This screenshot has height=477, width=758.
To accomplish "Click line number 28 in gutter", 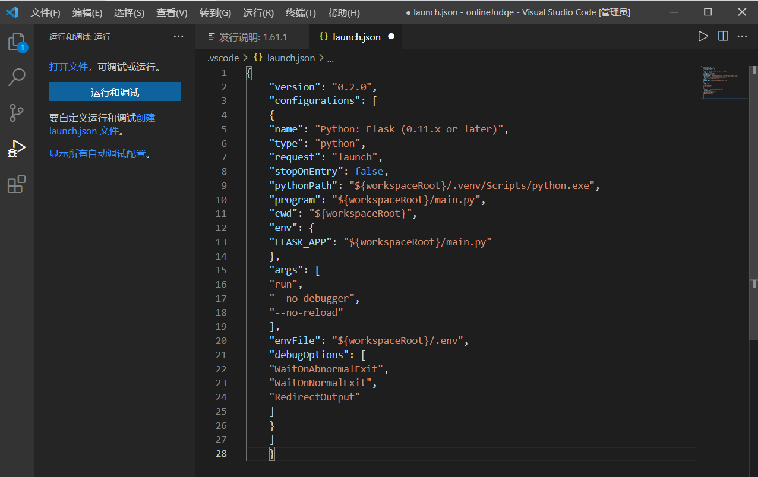I will (x=221, y=454).
